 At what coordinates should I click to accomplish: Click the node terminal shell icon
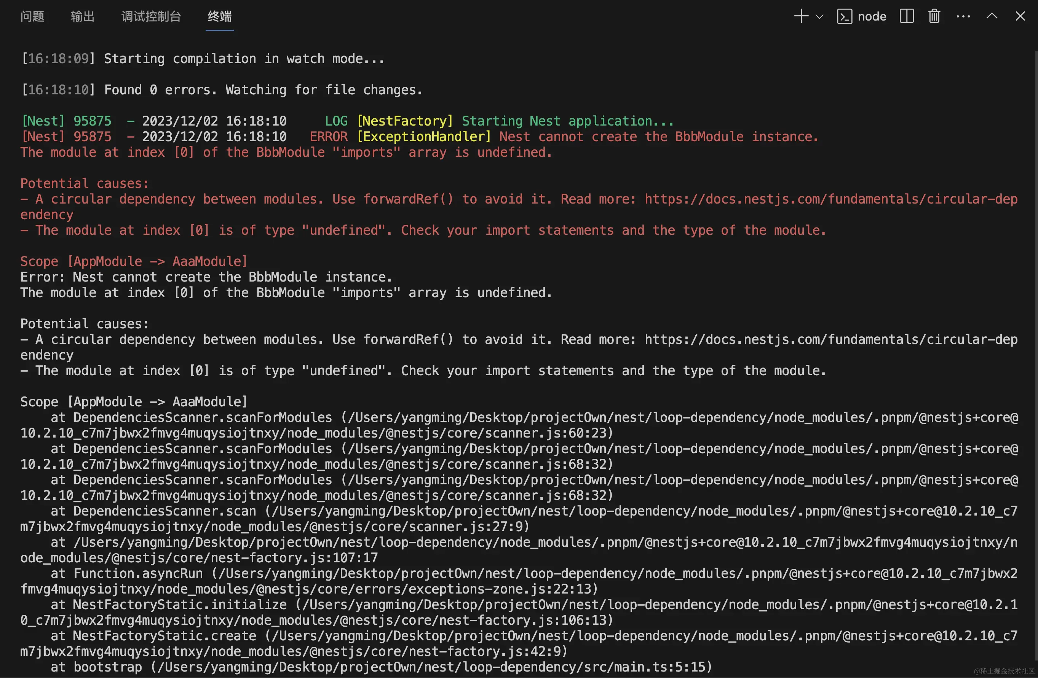point(844,17)
